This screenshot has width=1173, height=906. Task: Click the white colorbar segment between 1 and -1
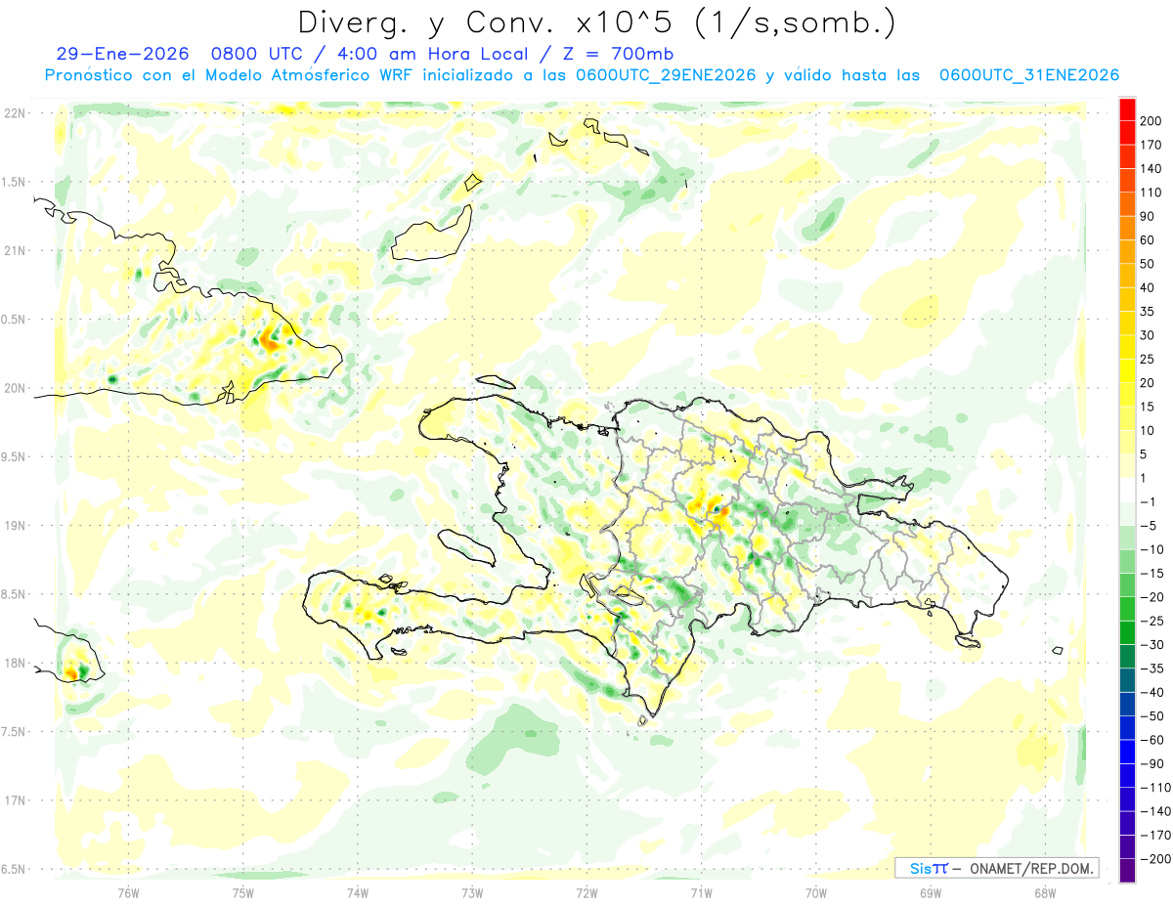tap(1127, 491)
